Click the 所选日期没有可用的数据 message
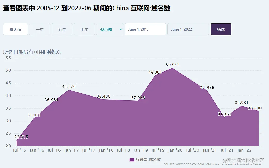 32,52
